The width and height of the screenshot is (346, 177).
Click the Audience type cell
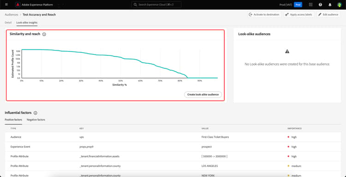[x=16, y=137]
